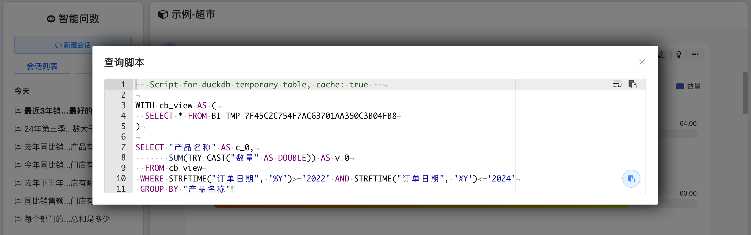Click the round blue copy button
The height and width of the screenshot is (235, 751).
(x=631, y=179)
